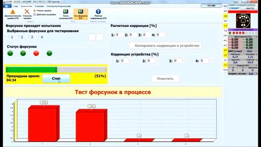Click the МАР sidebar tab
The image size is (261, 147).
pos(226,36)
